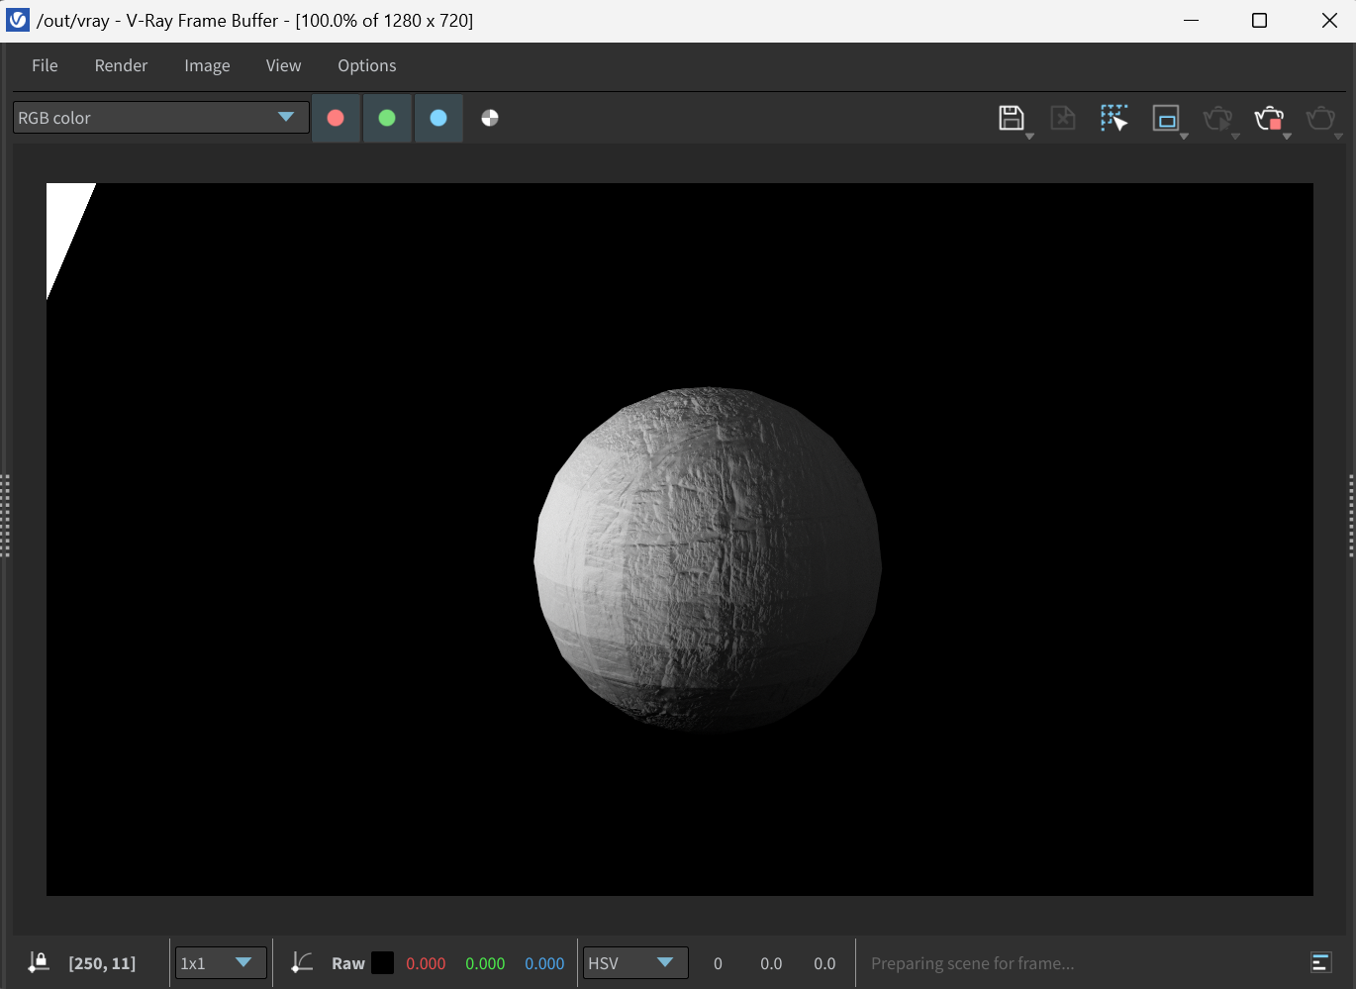This screenshot has width=1356, height=989.
Task: Click the last teapot Render icon
Action: (x=1320, y=119)
